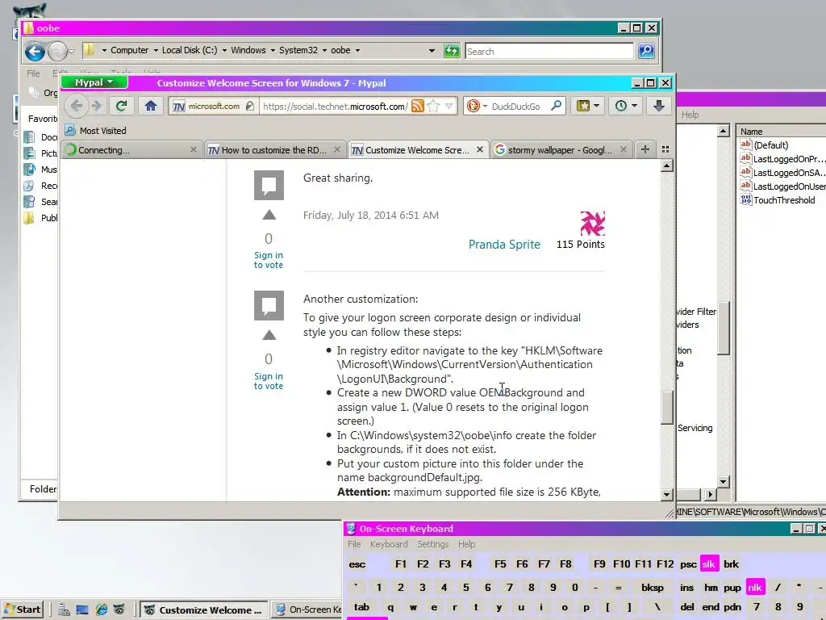Open Settings menu in On-Screen Keyboard
The image size is (826, 620).
click(432, 544)
